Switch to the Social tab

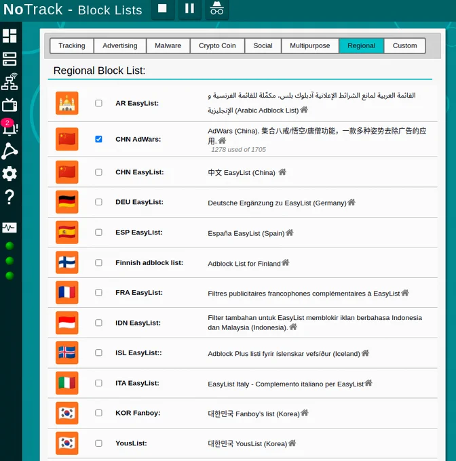pyautogui.click(x=263, y=45)
